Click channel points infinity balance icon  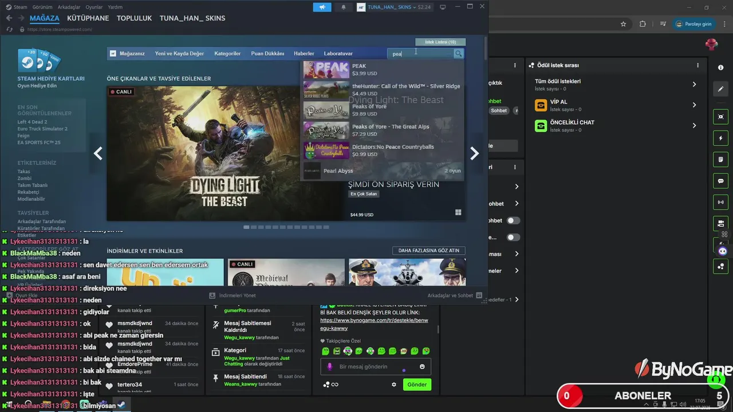click(330, 385)
